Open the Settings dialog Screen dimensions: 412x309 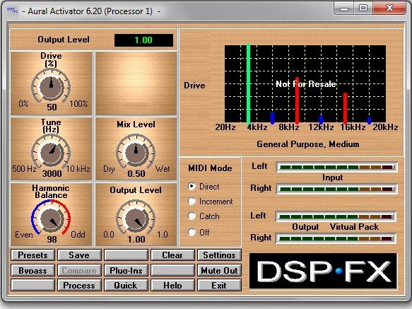tap(219, 255)
